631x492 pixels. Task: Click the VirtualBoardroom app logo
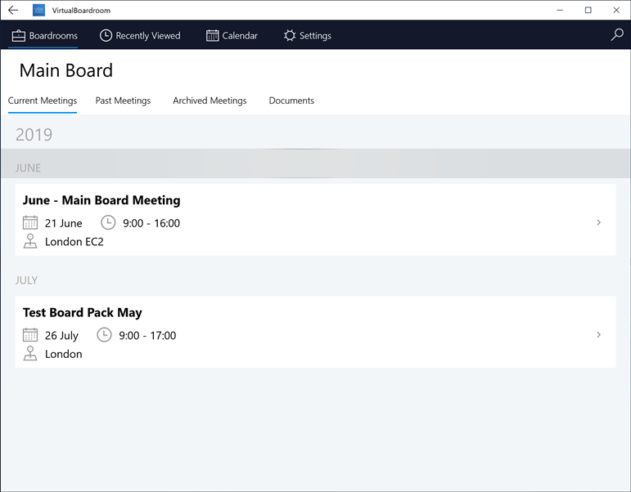pos(38,10)
